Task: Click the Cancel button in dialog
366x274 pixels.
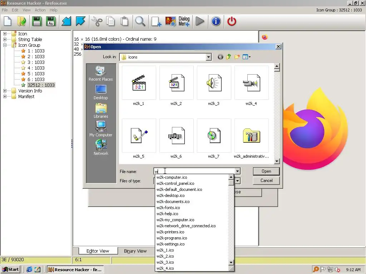Action: tap(266, 181)
